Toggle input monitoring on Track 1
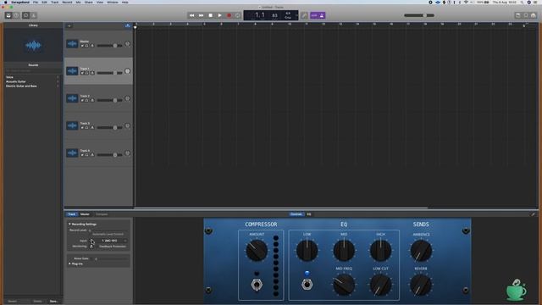 (92, 73)
